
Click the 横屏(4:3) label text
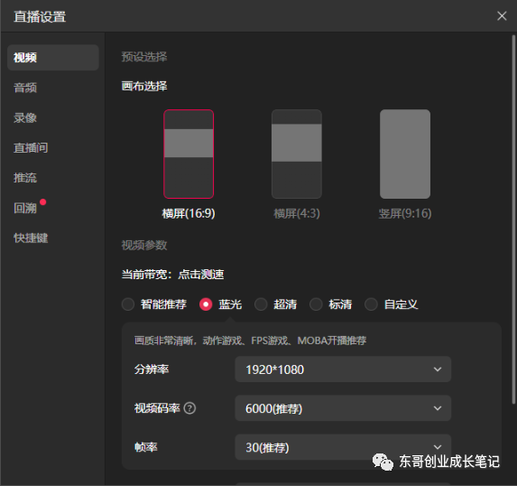coord(297,213)
